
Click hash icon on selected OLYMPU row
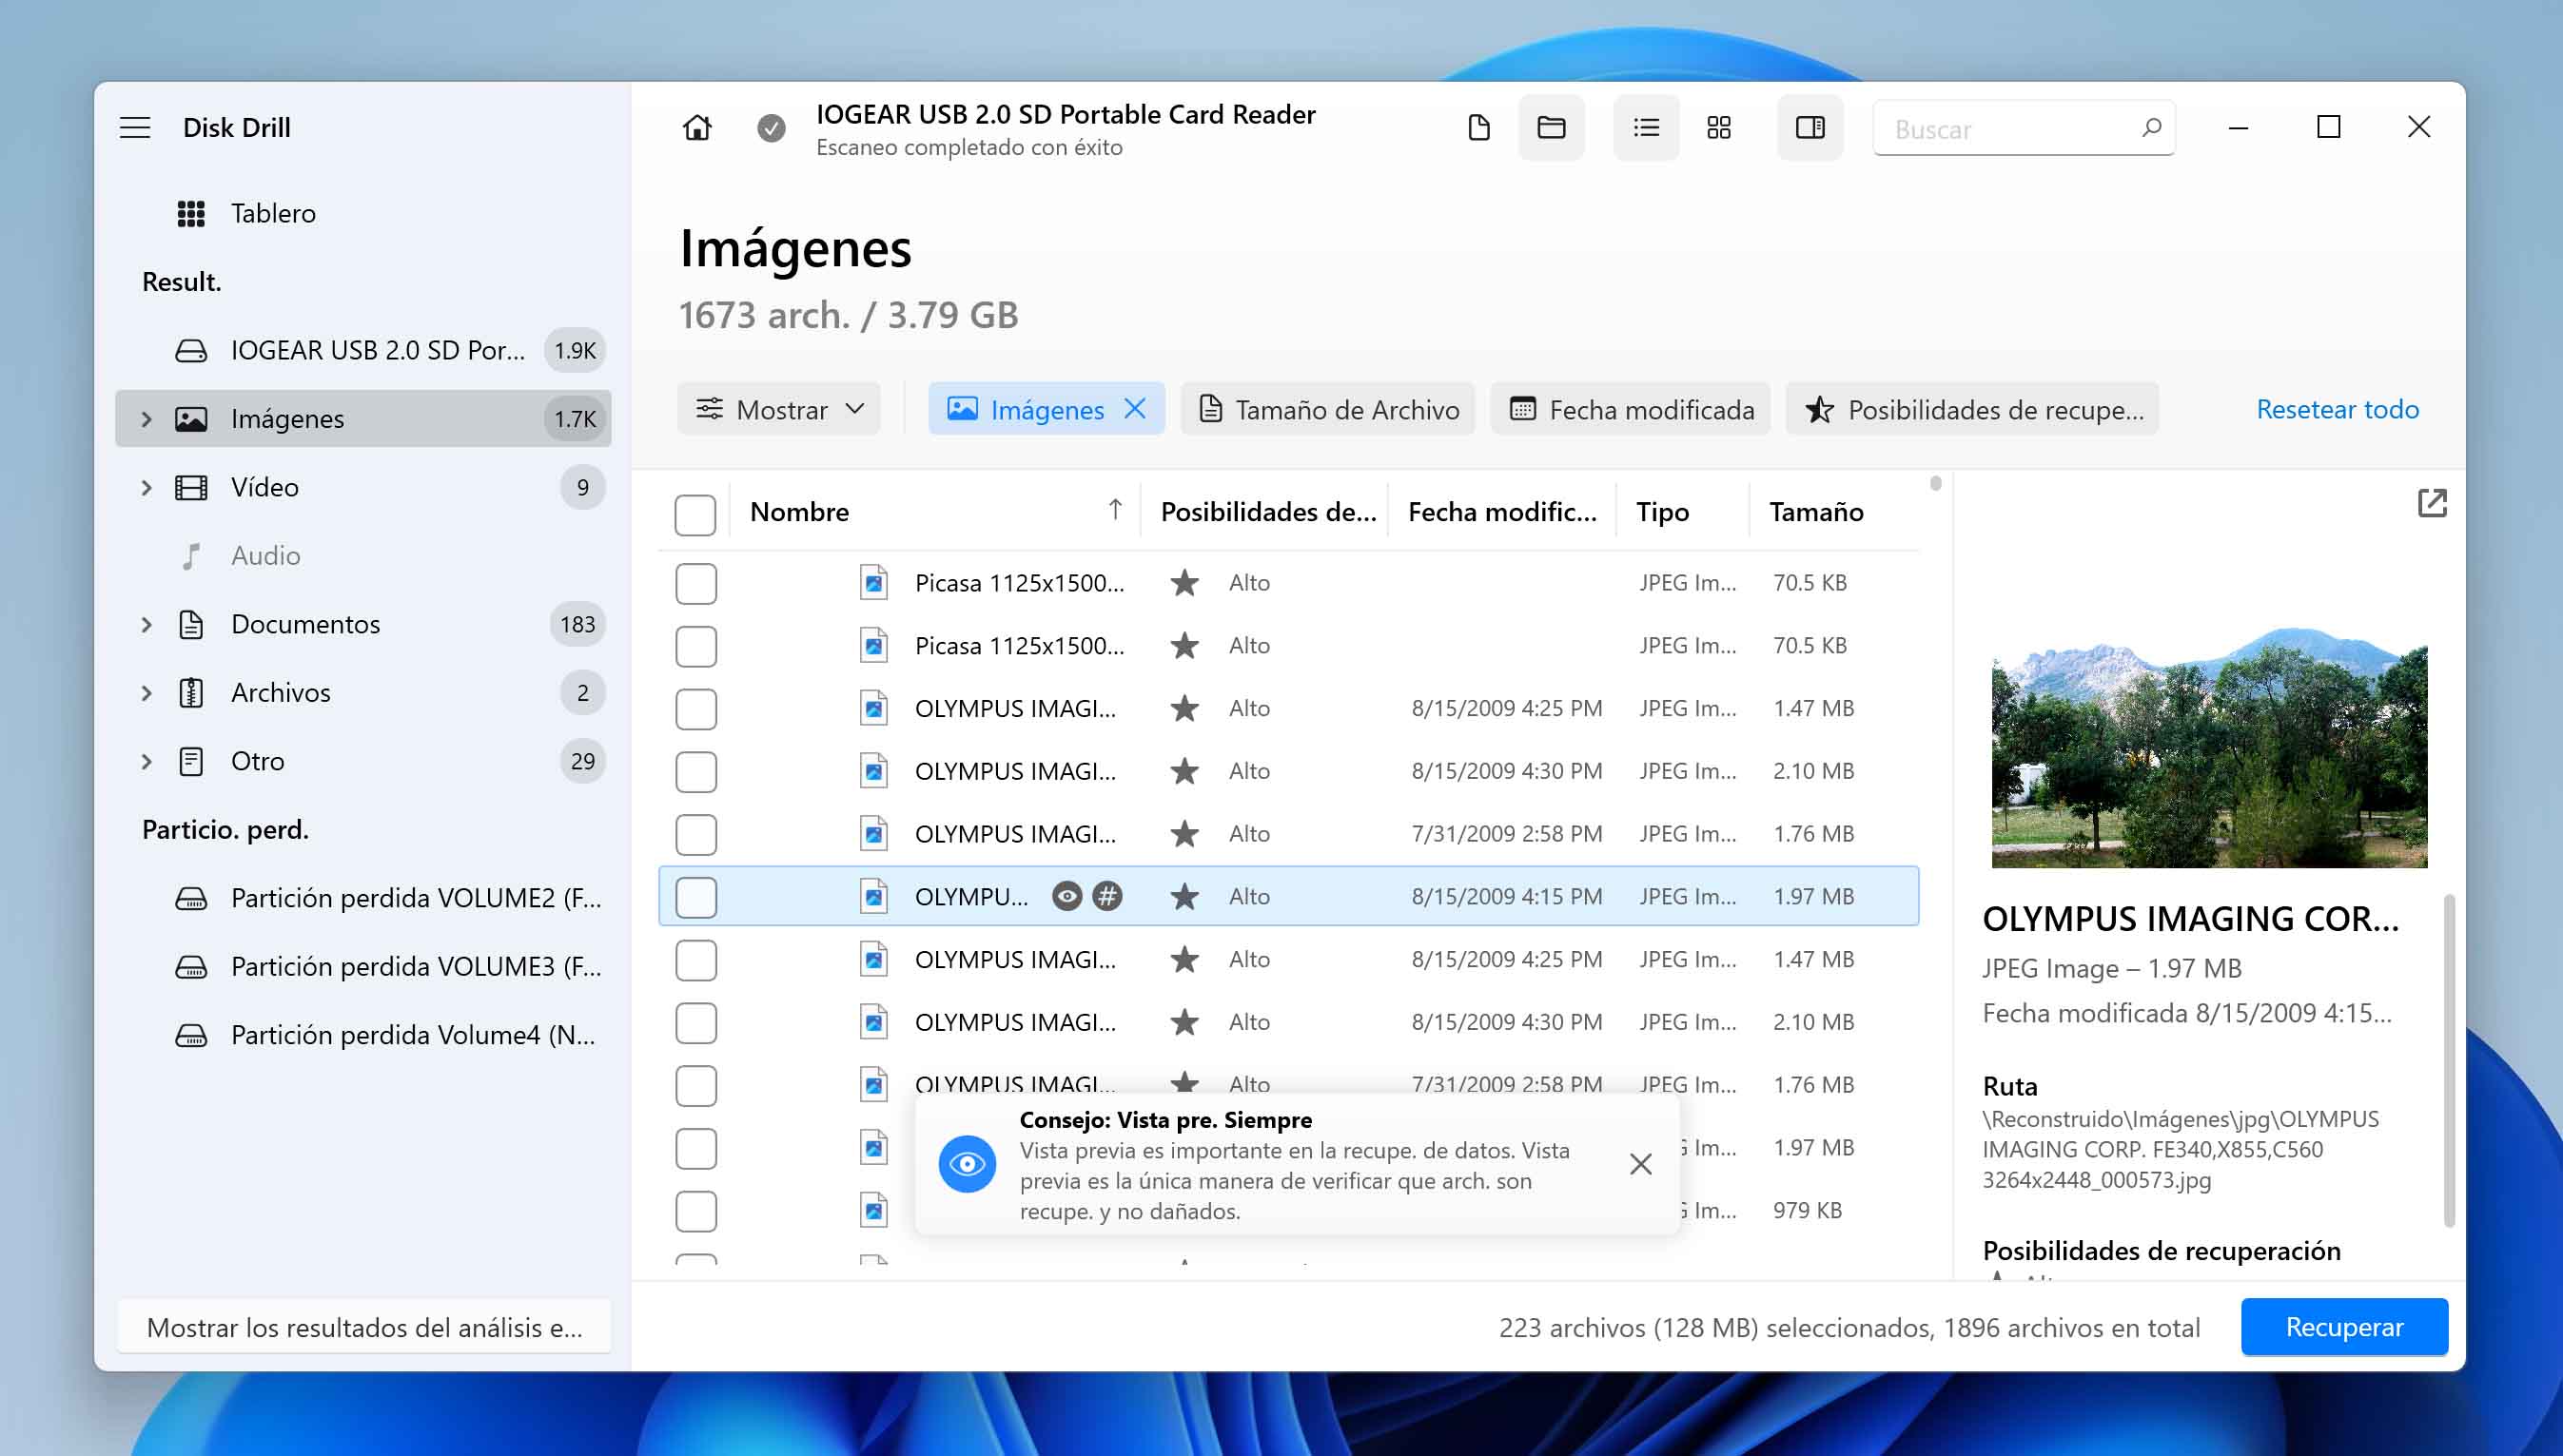click(x=1106, y=896)
